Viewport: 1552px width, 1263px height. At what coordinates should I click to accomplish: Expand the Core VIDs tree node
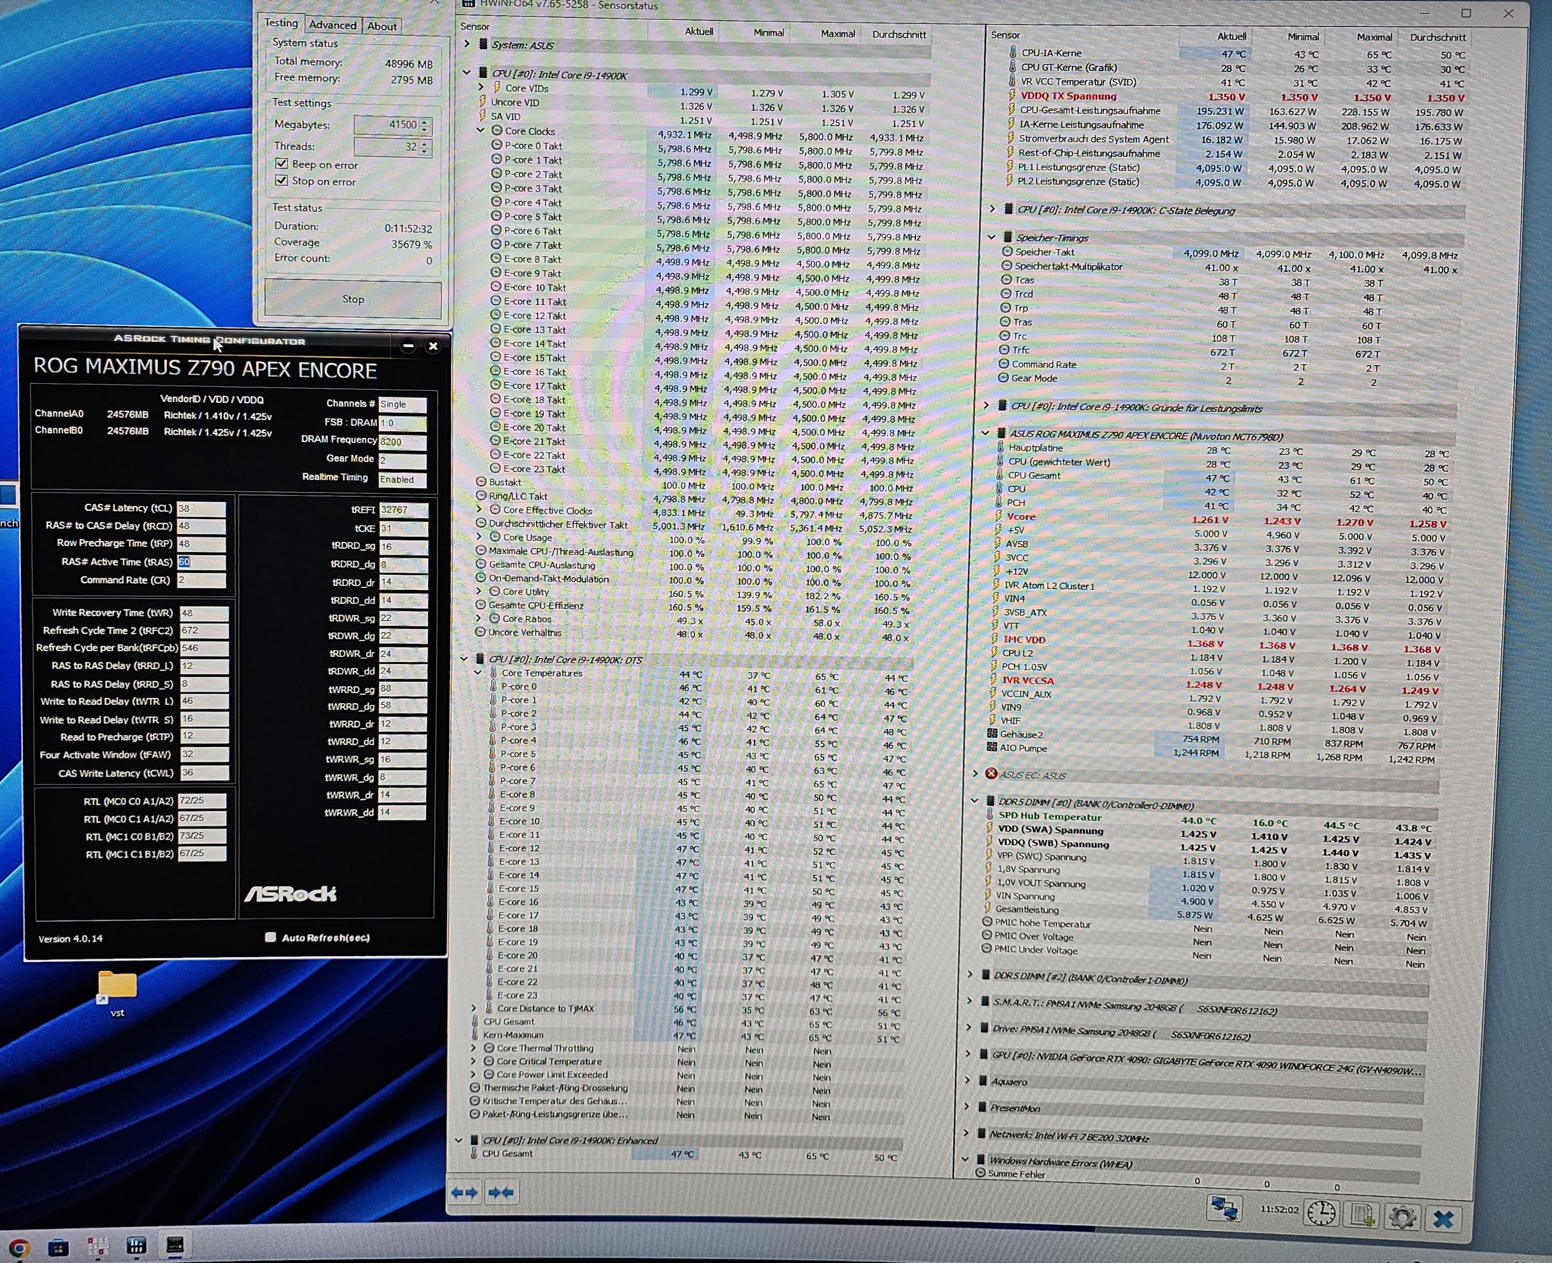[481, 87]
